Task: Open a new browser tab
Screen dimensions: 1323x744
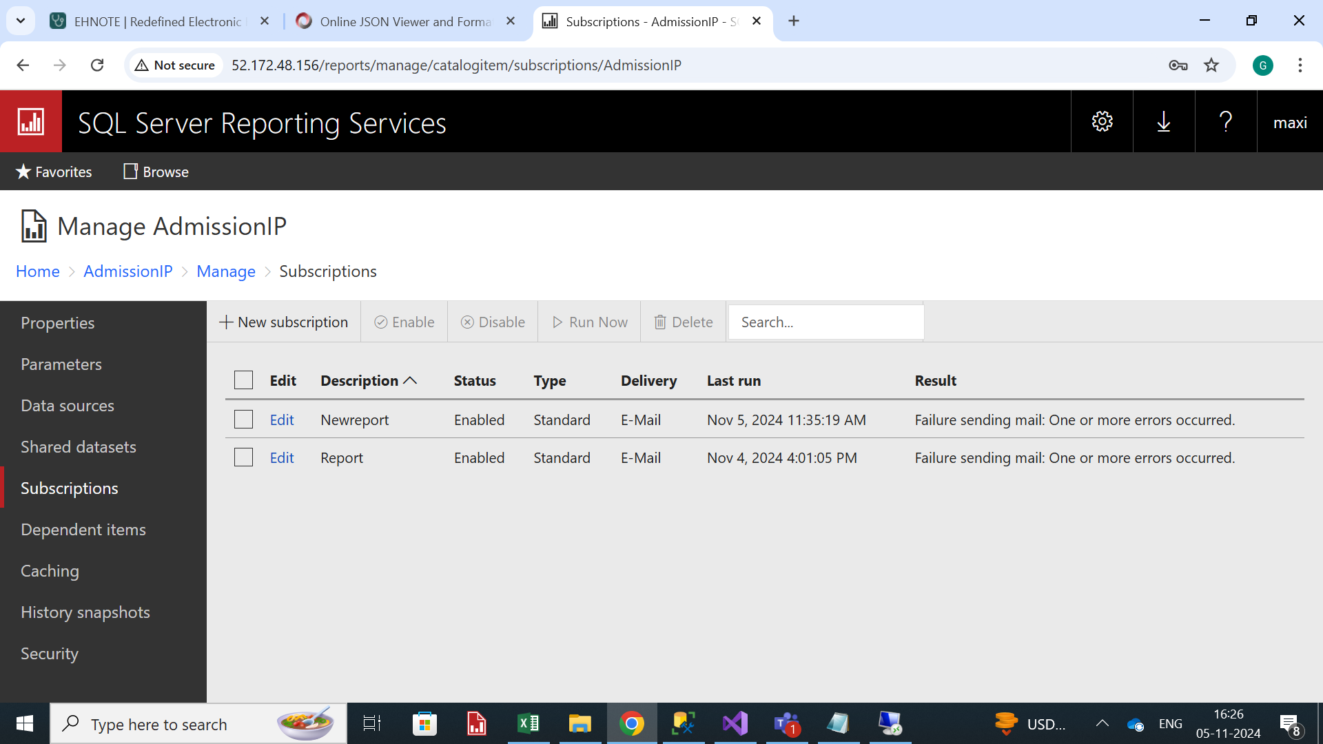Action: [794, 21]
